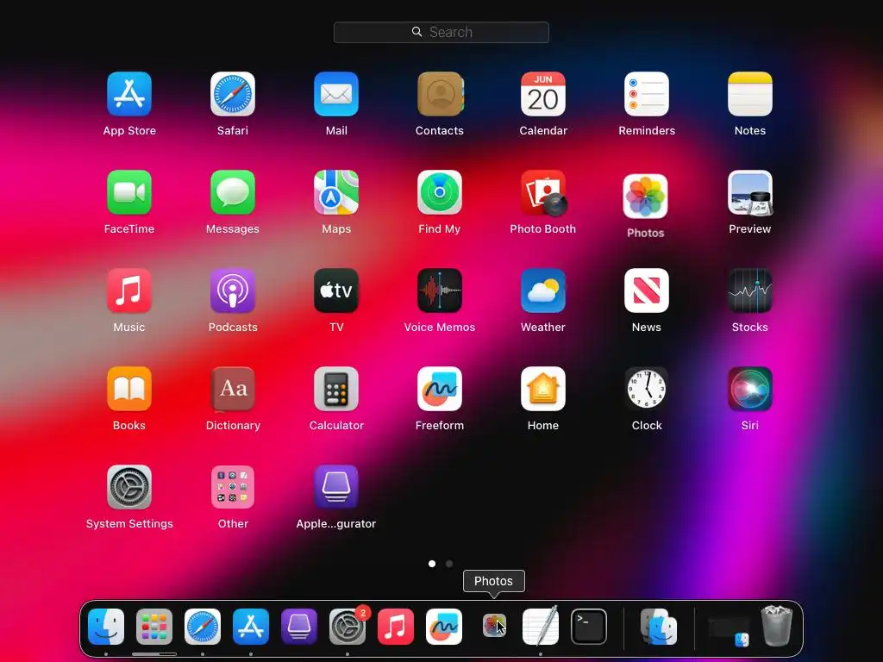Screen dimensions: 883x662
Task: Open Contacts app
Action: 440,94
